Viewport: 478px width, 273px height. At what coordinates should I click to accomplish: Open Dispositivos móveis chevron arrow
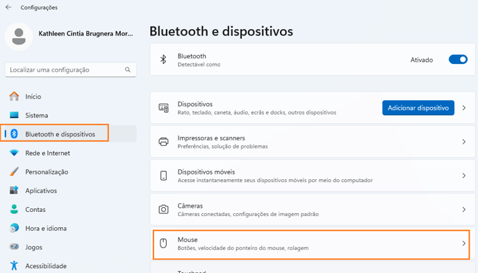click(464, 176)
